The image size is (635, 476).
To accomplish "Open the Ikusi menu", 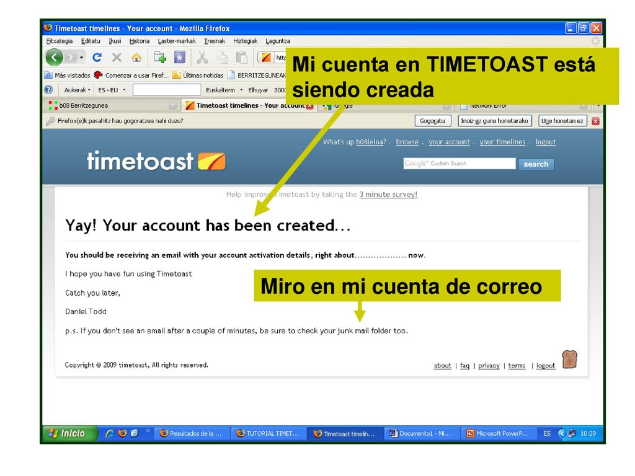I will 115,41.
